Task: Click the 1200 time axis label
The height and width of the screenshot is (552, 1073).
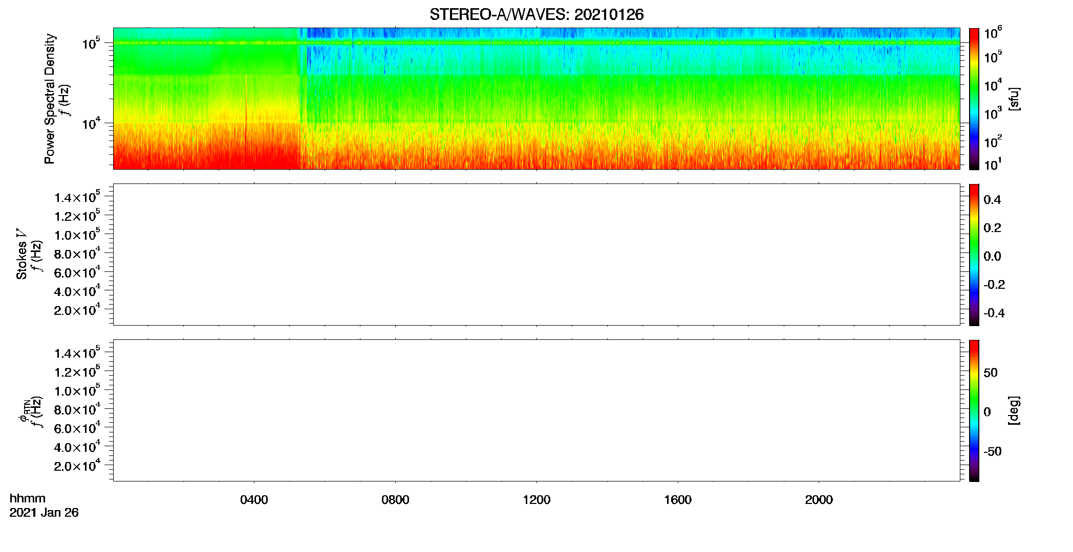Action: click(536, 500)
